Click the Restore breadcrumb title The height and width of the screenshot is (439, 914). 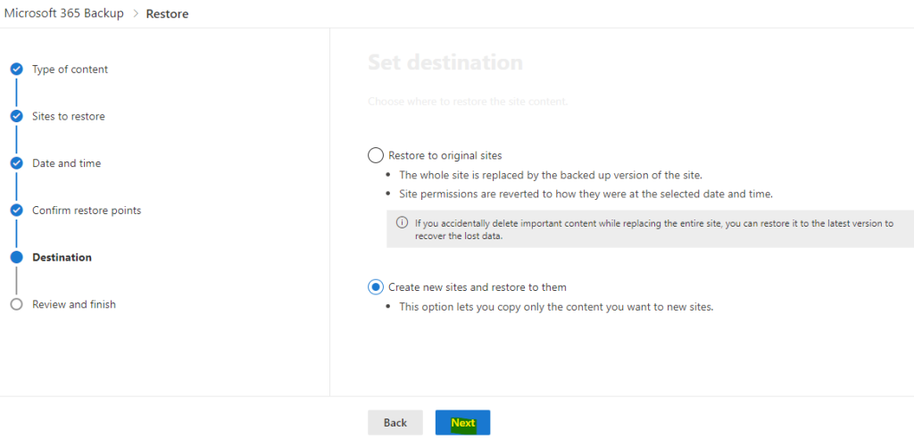point(167,13)
